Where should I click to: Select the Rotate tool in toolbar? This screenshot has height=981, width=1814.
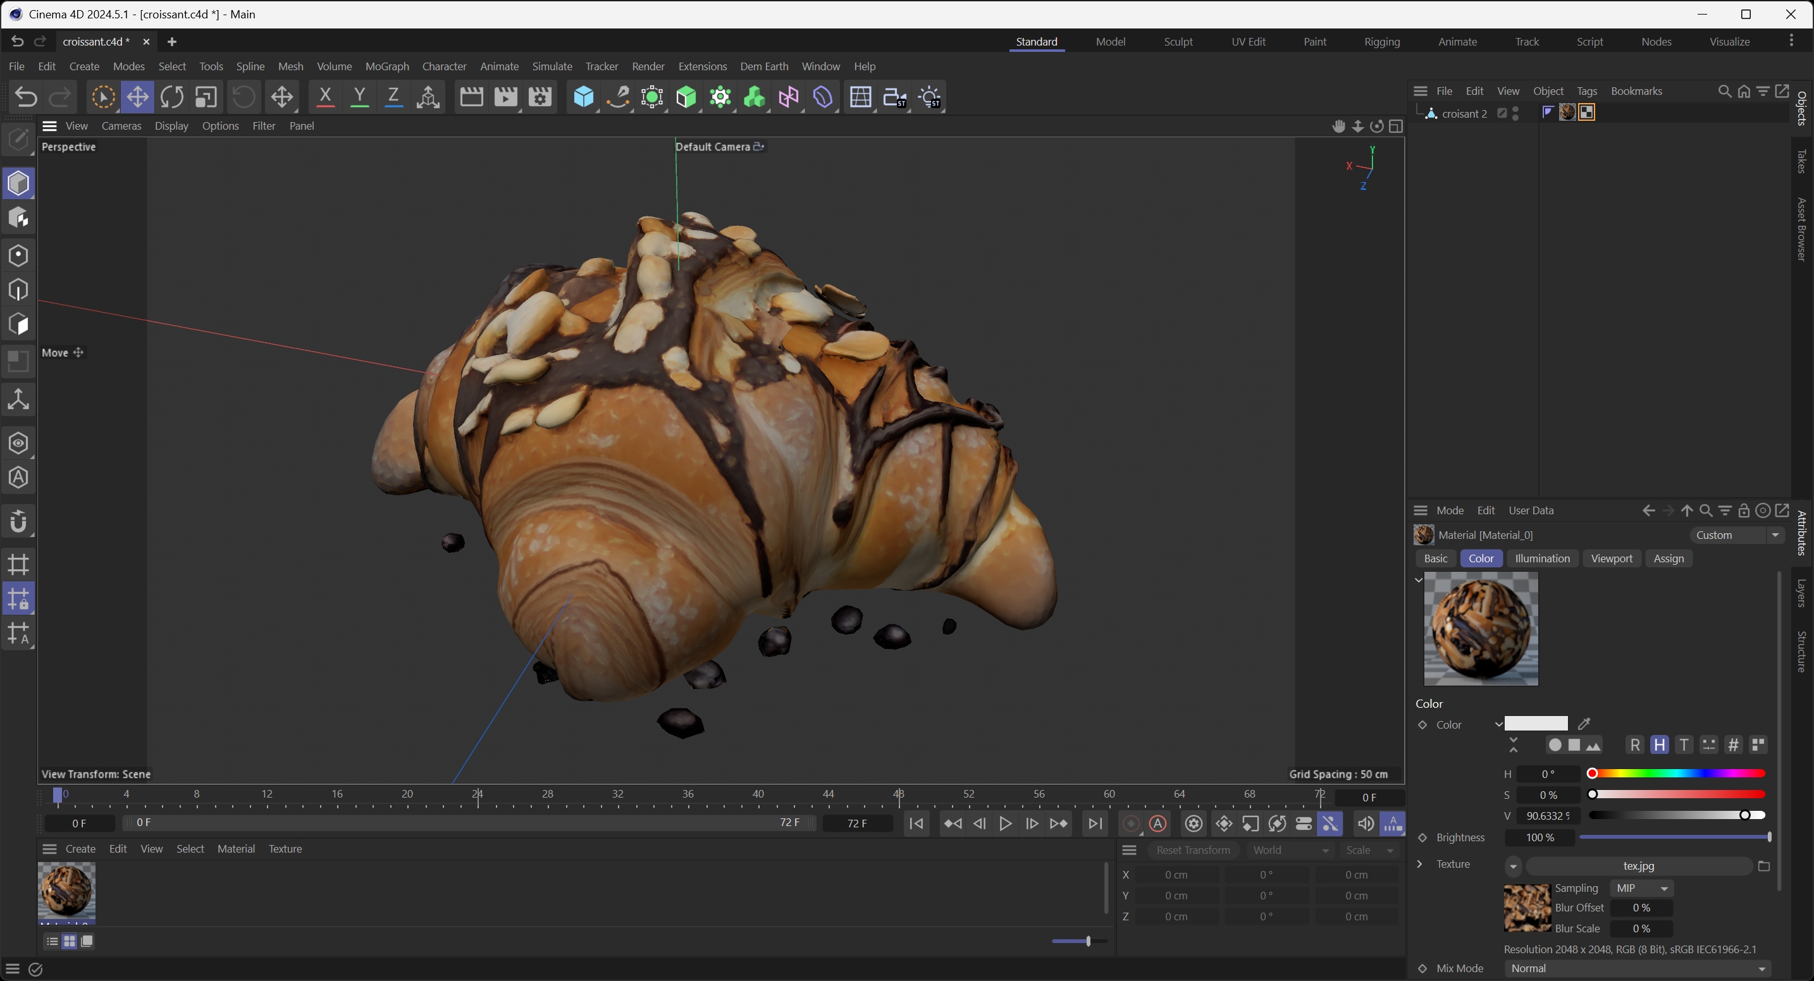[x=171, y=97]
